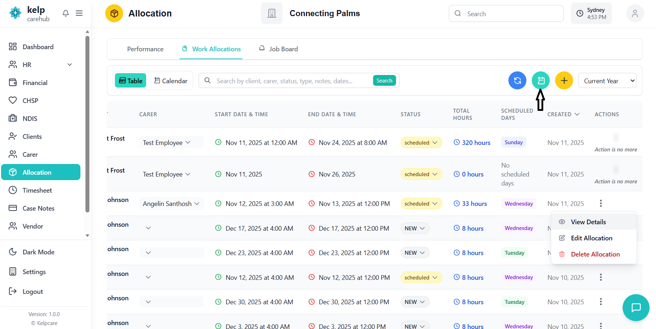Switch to Calendar view
The height and width of the screenshot is (329, 656).
(x=171, y=81)
